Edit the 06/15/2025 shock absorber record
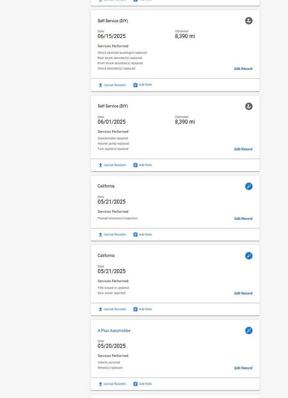Image resolution: width=288 pixels, height=398 pixels. (x=243, y=69)
